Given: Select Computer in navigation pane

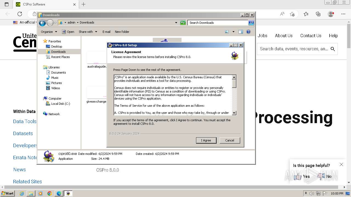Looking at the screenshot, I should [x=55, y=99].
